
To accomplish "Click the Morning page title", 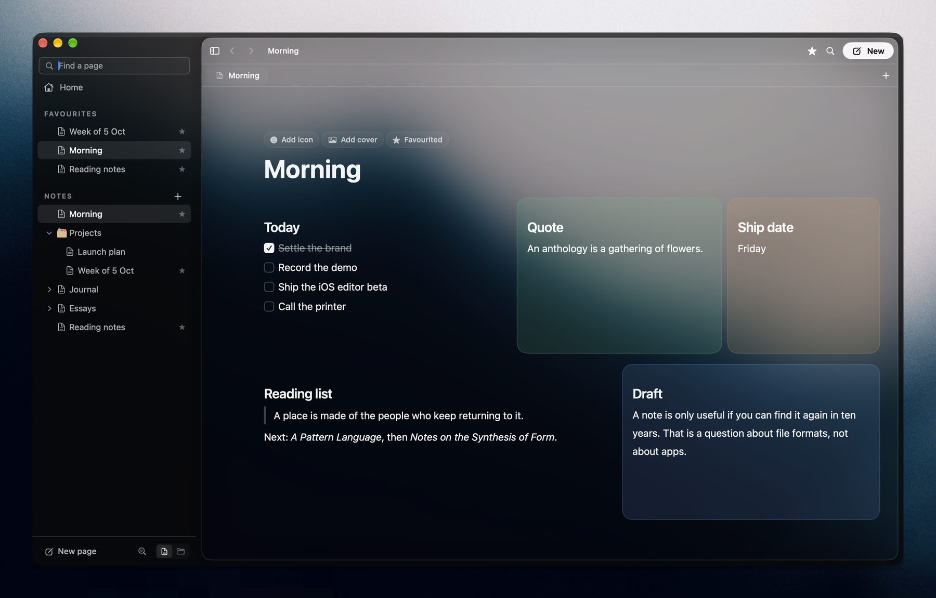I will tap(313, 170).
